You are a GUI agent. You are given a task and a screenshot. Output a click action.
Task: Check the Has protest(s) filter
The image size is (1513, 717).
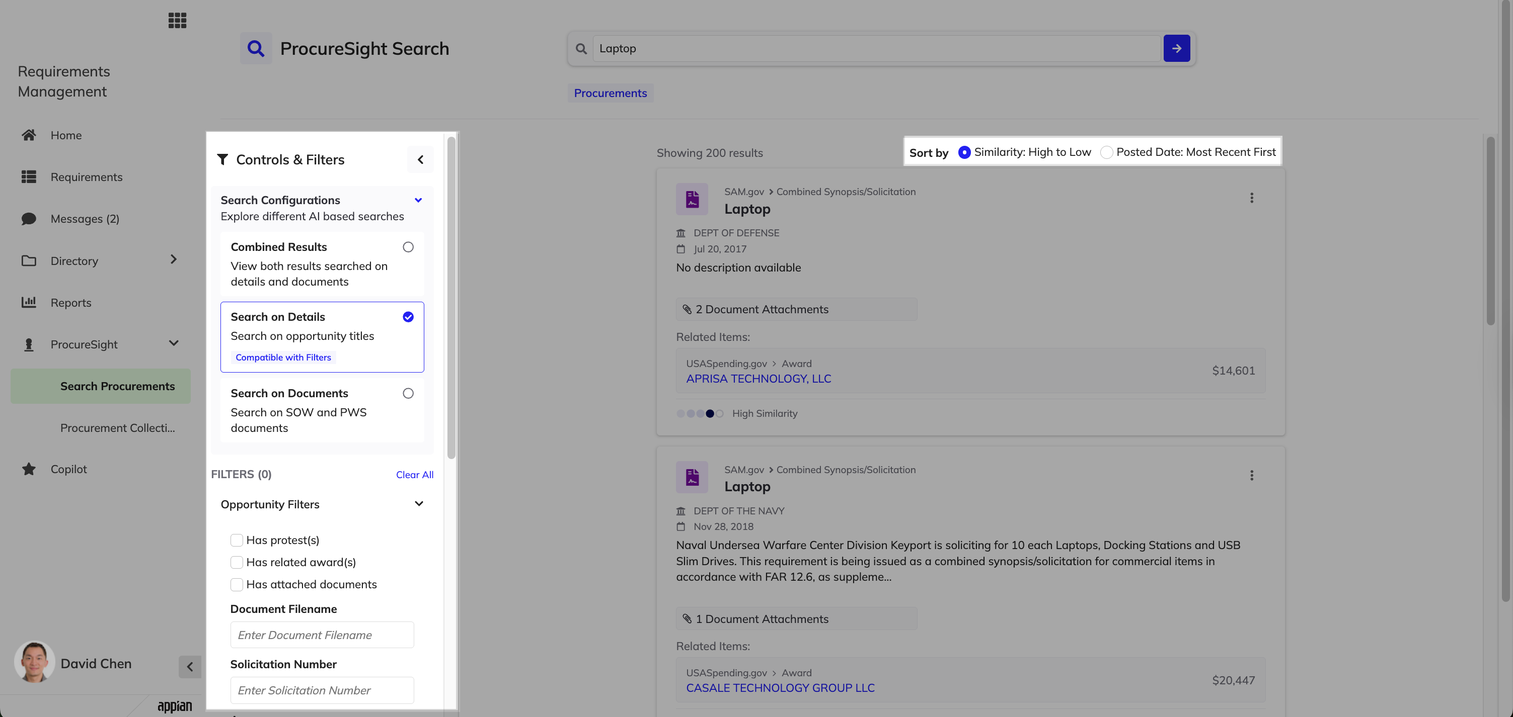(237, 541)
